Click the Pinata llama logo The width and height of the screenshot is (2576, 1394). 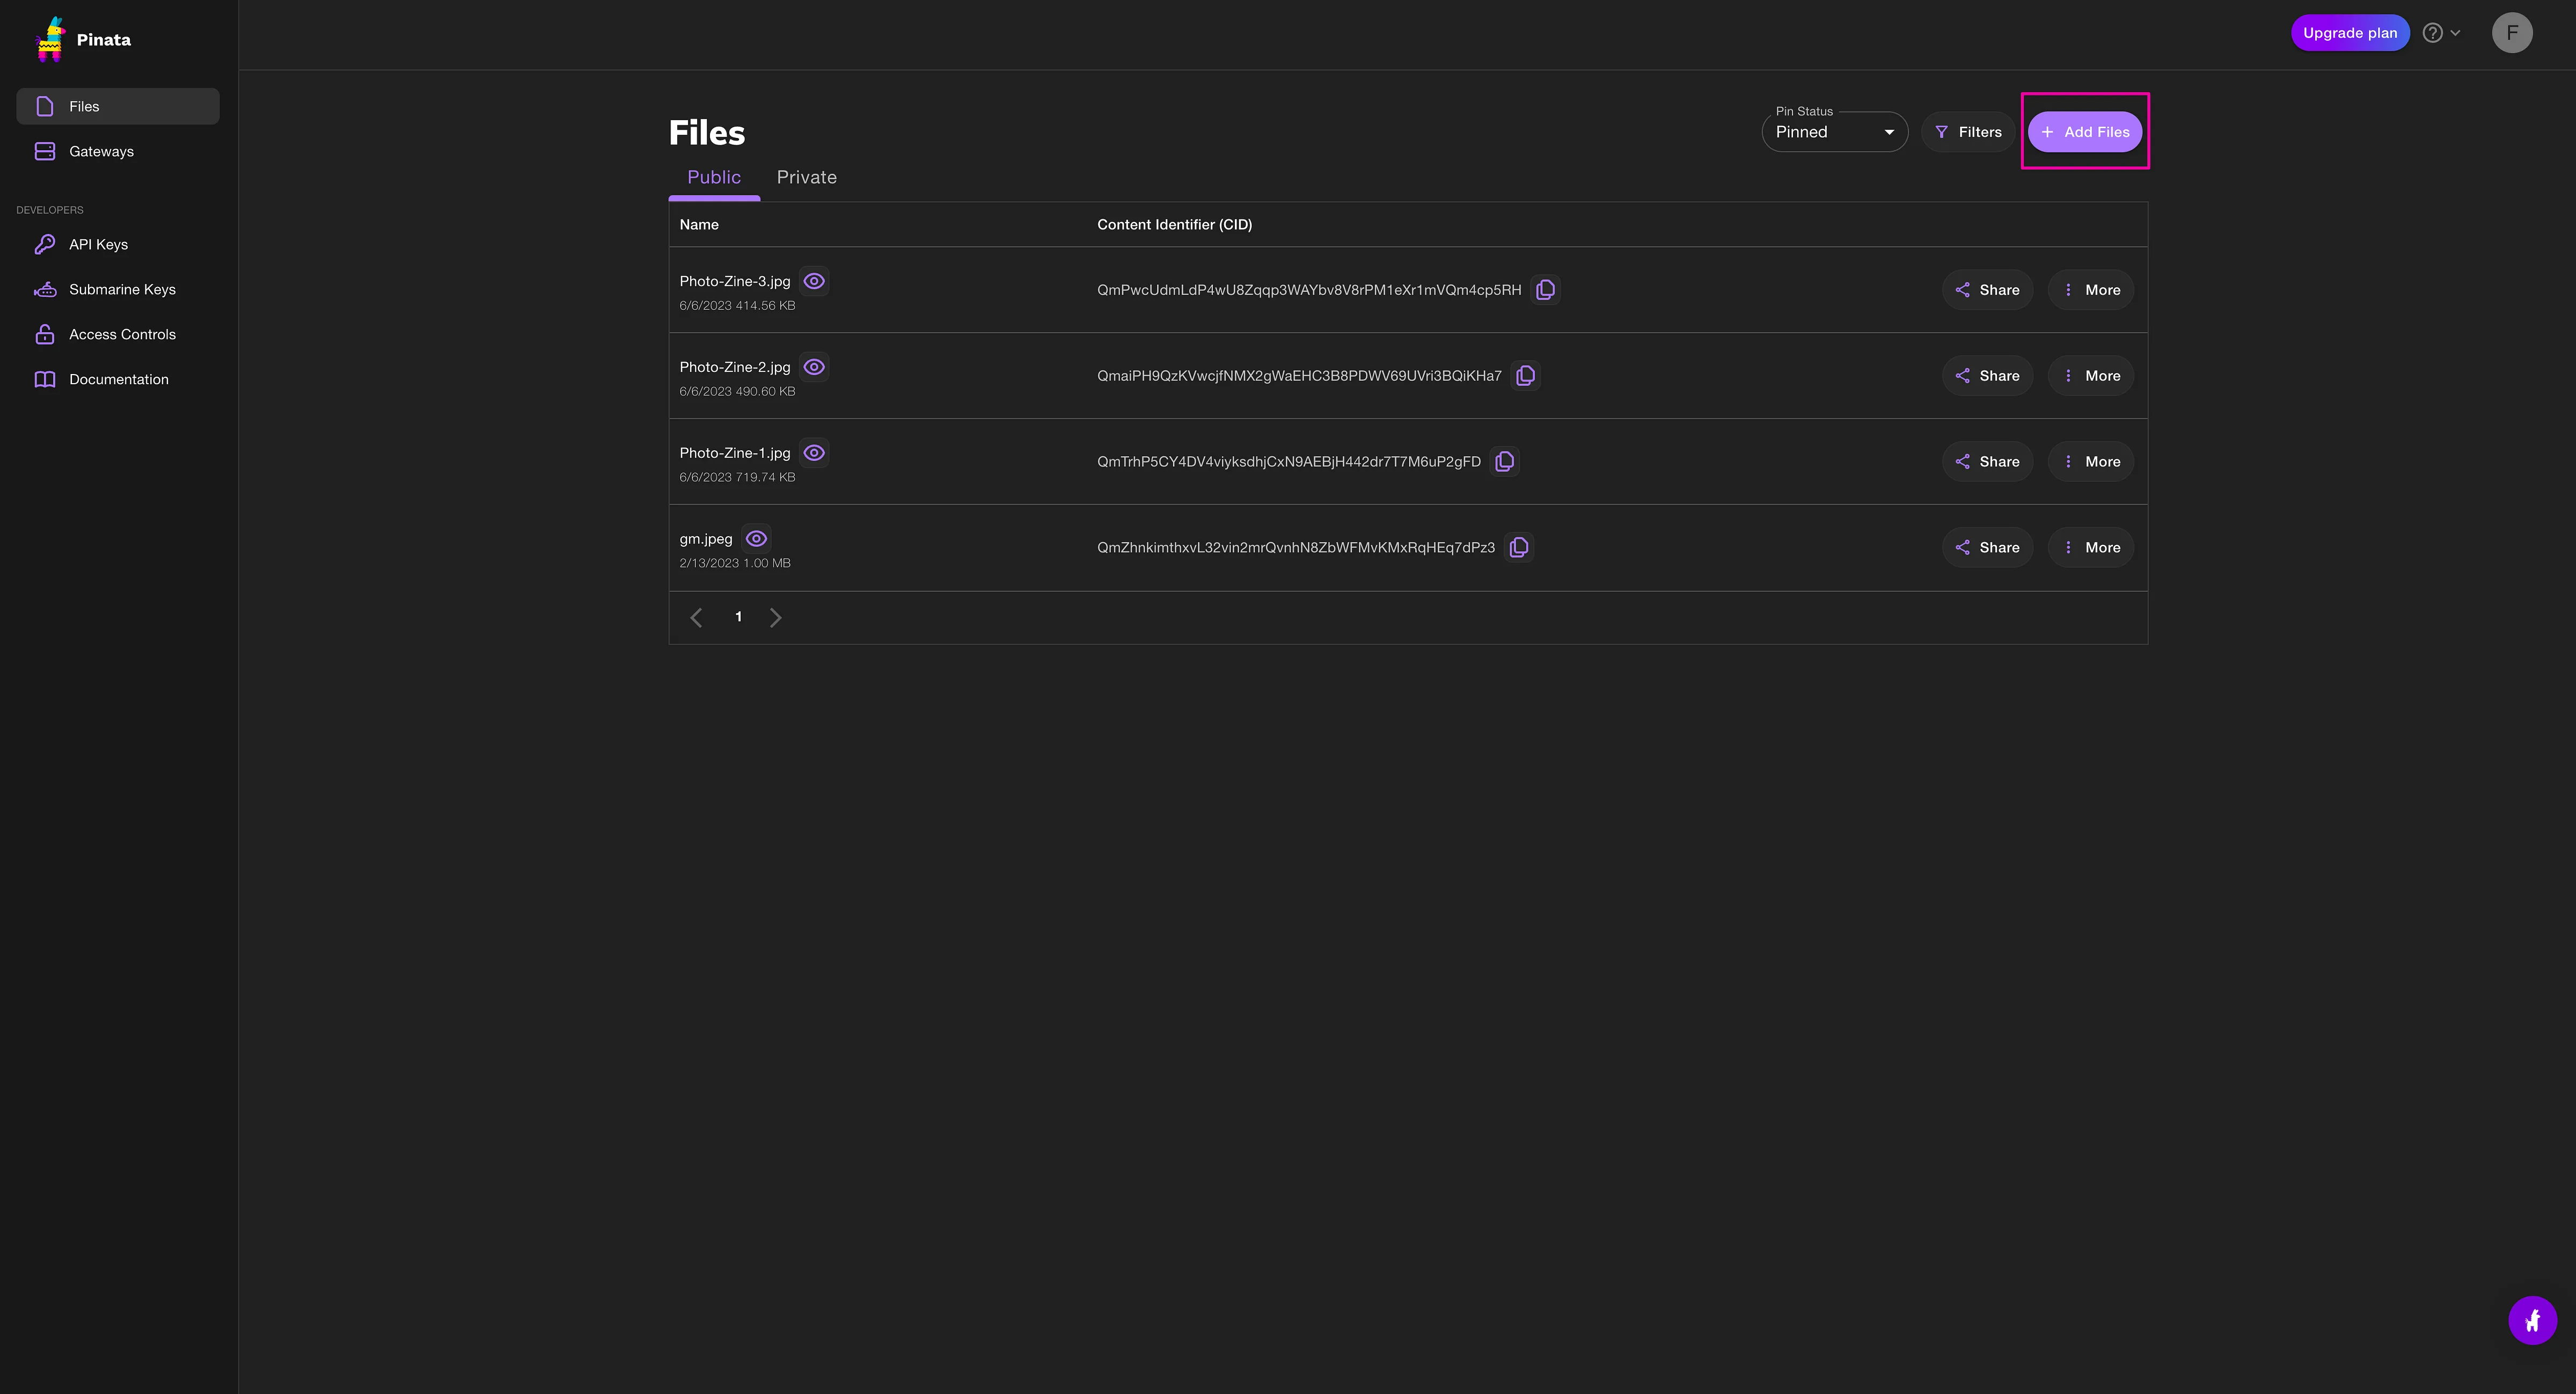pos(50,40)
